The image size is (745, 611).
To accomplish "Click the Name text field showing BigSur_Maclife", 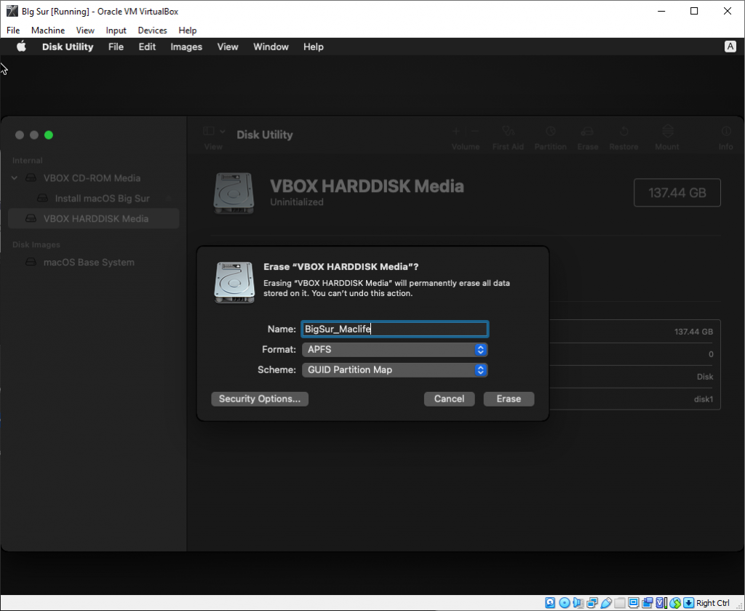I will pyautogui.click(x=394, y=329).
